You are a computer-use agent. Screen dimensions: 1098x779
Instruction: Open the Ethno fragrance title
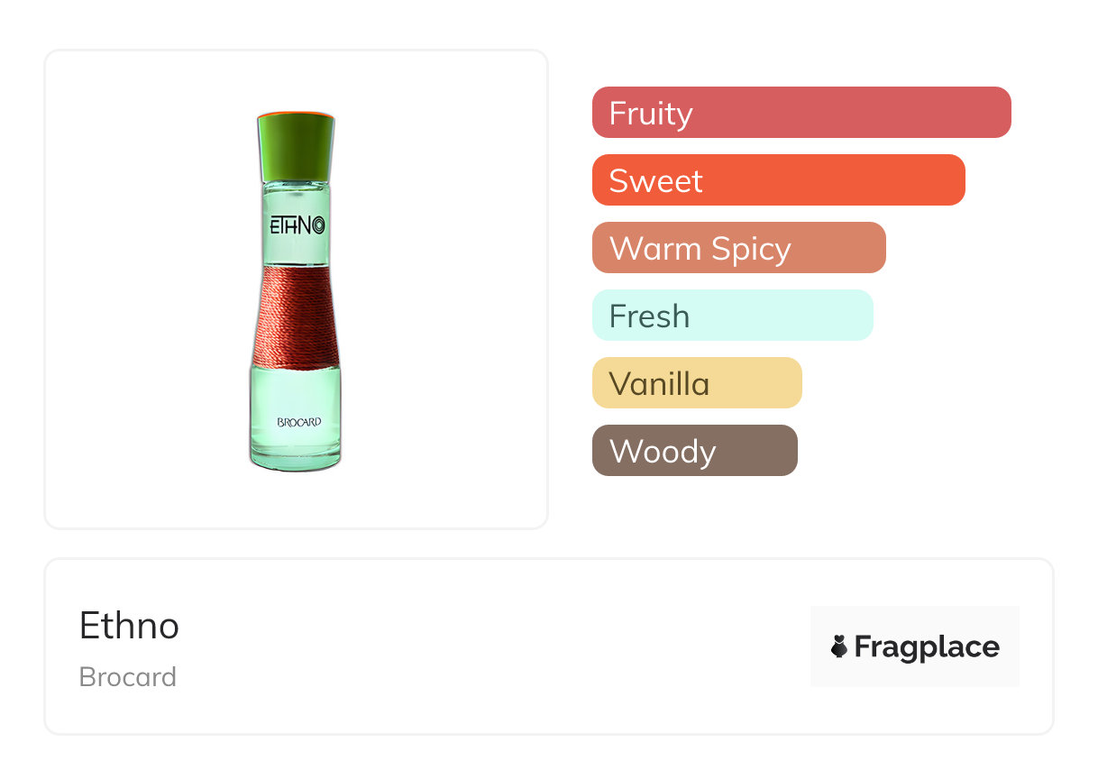coord(129,626)
